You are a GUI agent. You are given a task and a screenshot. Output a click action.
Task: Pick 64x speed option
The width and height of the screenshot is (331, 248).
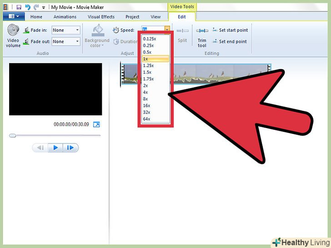[155, 119]
